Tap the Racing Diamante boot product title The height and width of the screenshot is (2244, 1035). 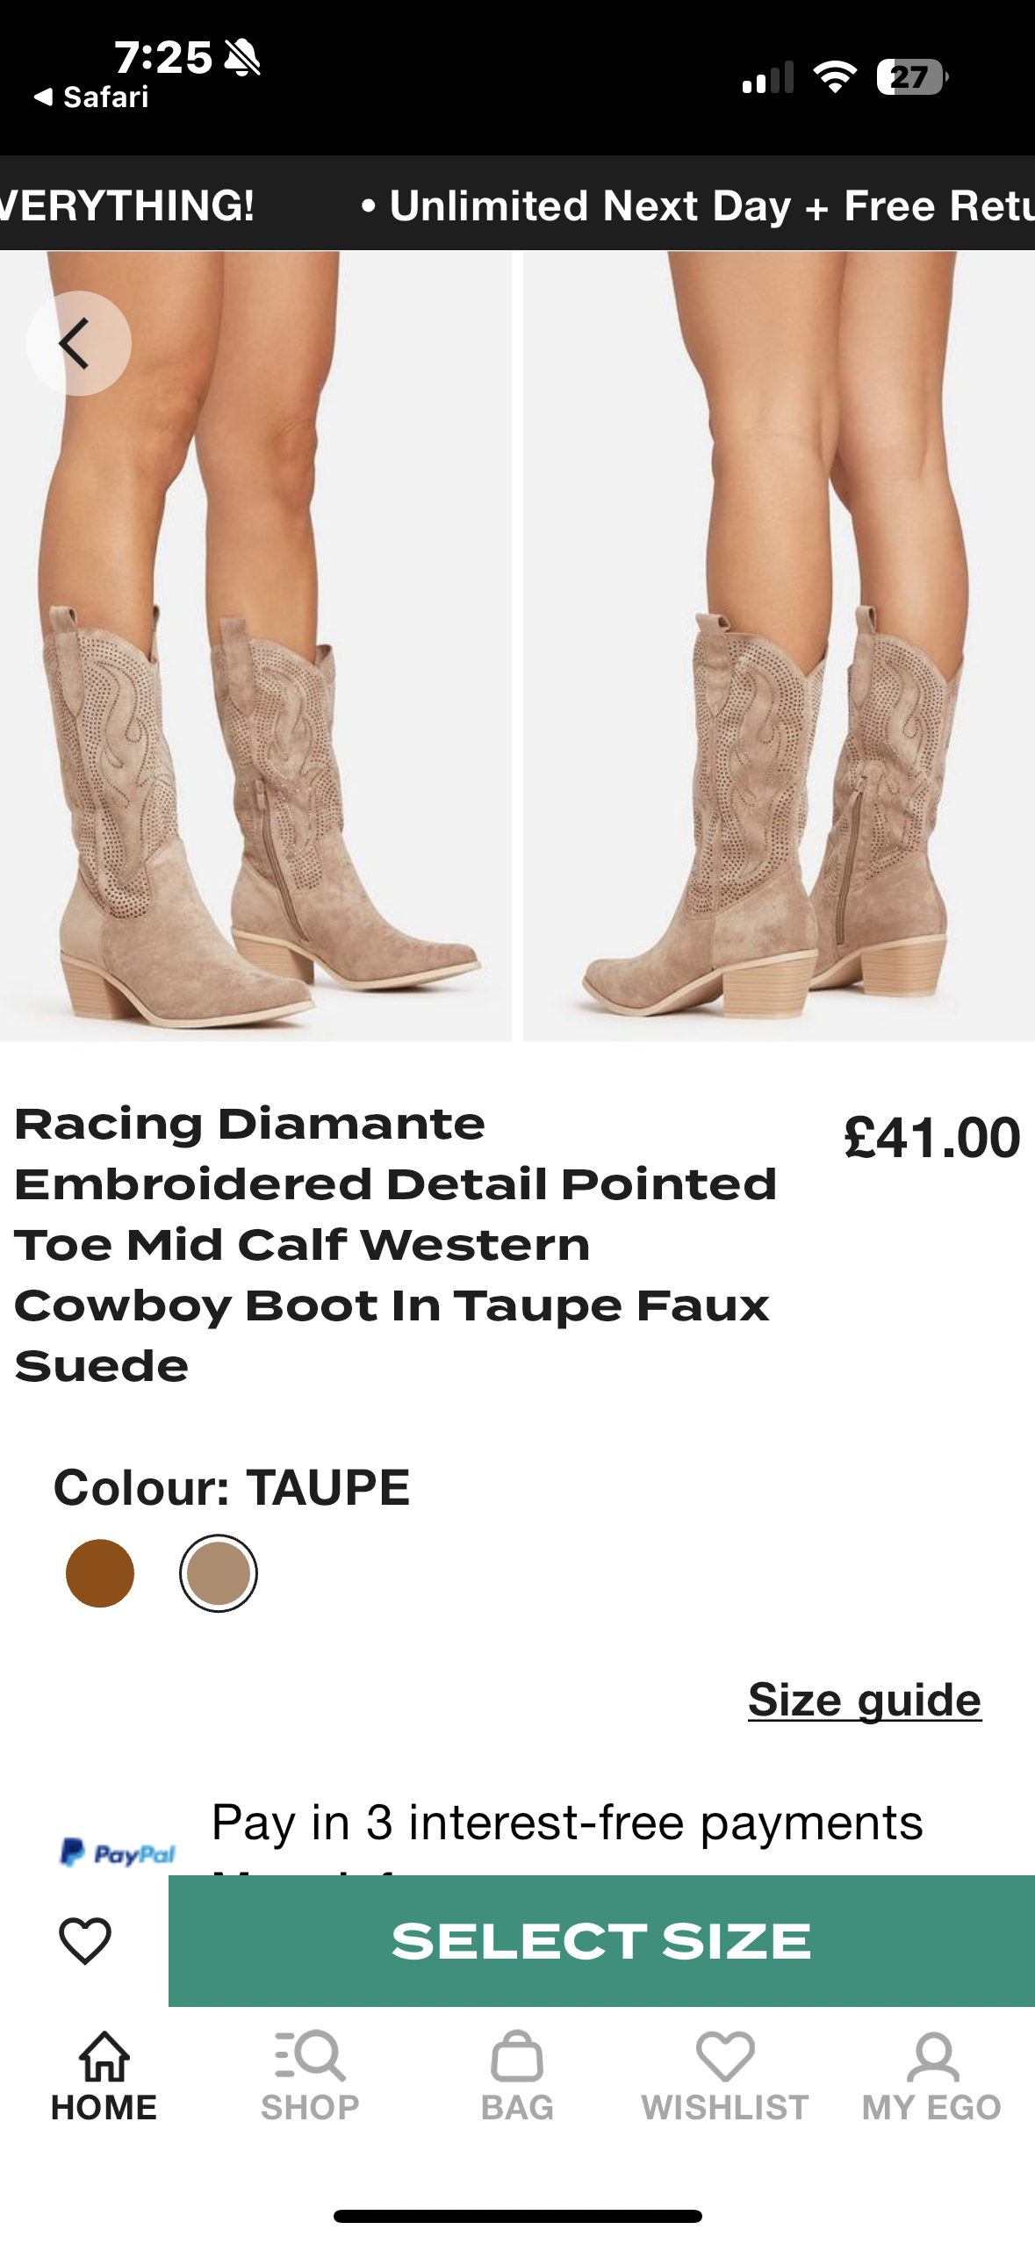tap(396, 1244)
